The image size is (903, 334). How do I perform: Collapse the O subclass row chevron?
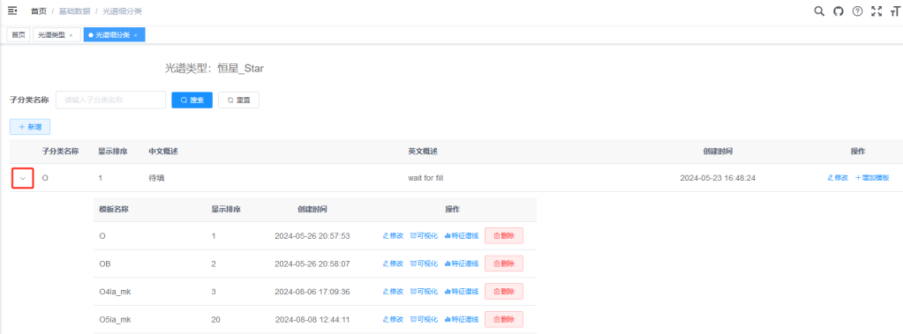pyautogui.click(x=23, y=178)
